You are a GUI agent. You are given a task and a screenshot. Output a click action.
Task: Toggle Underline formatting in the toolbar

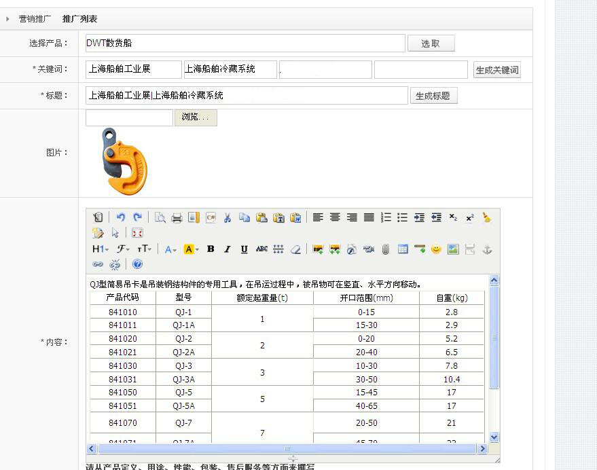pyautogui.click(x=244, y=249)
